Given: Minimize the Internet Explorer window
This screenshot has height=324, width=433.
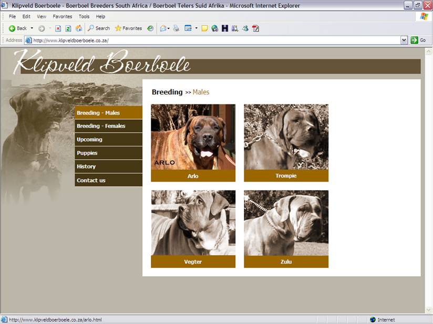Looking at the screenshot, I should [x=408, y=5].
